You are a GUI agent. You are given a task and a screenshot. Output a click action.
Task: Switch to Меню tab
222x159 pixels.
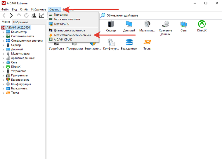pyautogui.click(x=6, y=22)
